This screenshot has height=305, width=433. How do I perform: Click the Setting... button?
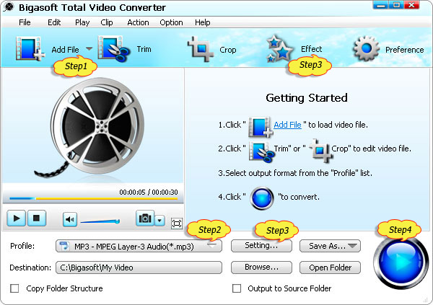(261, 245)
